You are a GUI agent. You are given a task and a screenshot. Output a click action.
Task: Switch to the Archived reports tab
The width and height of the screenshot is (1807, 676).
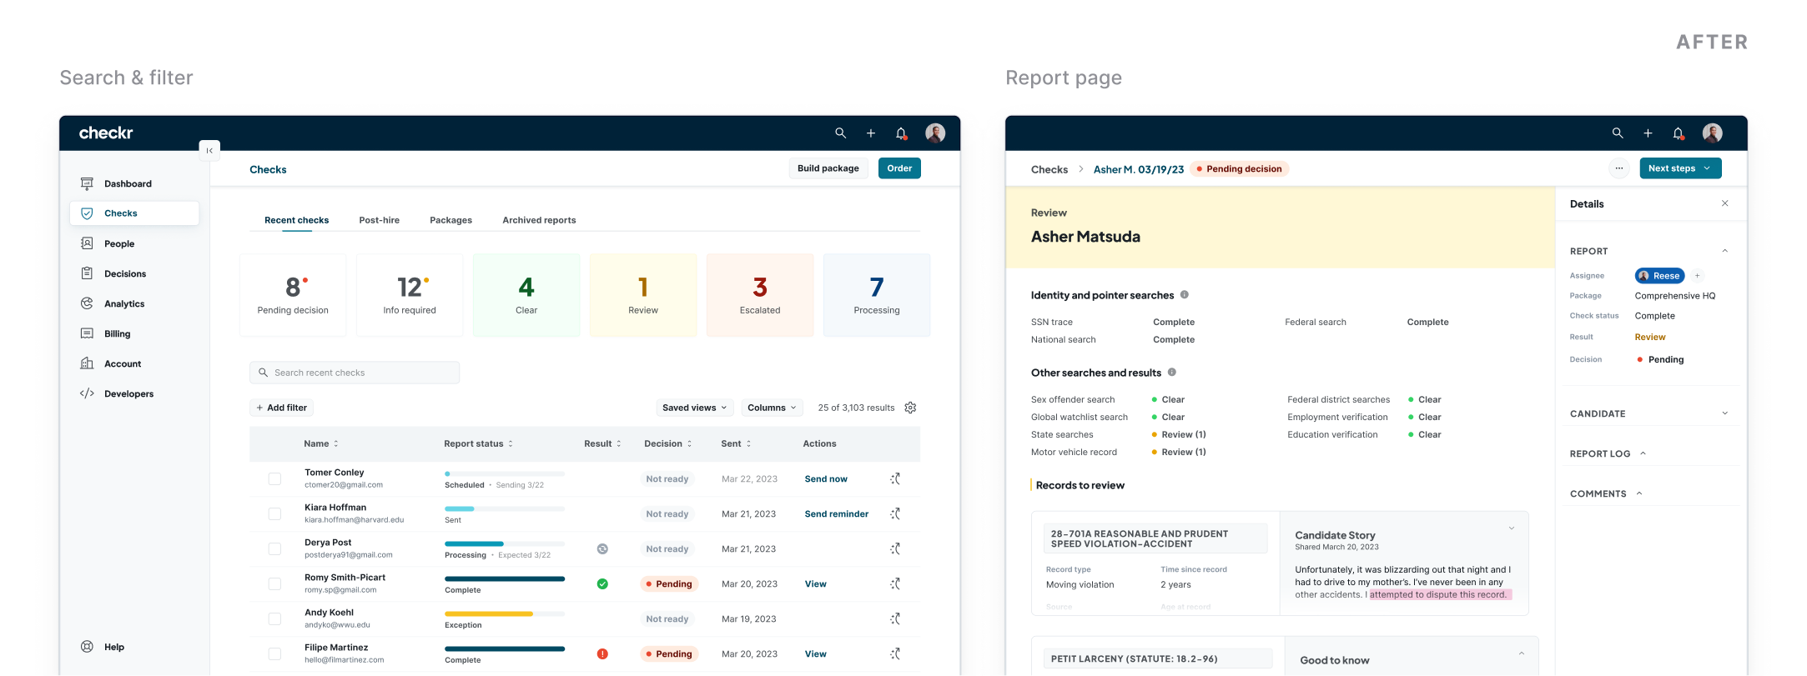(539, 220)
